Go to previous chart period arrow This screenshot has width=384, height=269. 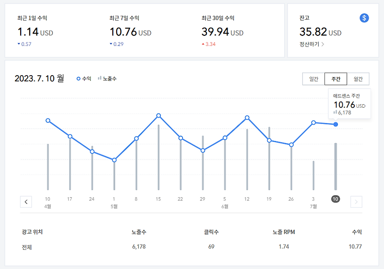pyautogui.click(x=26, y=202)
